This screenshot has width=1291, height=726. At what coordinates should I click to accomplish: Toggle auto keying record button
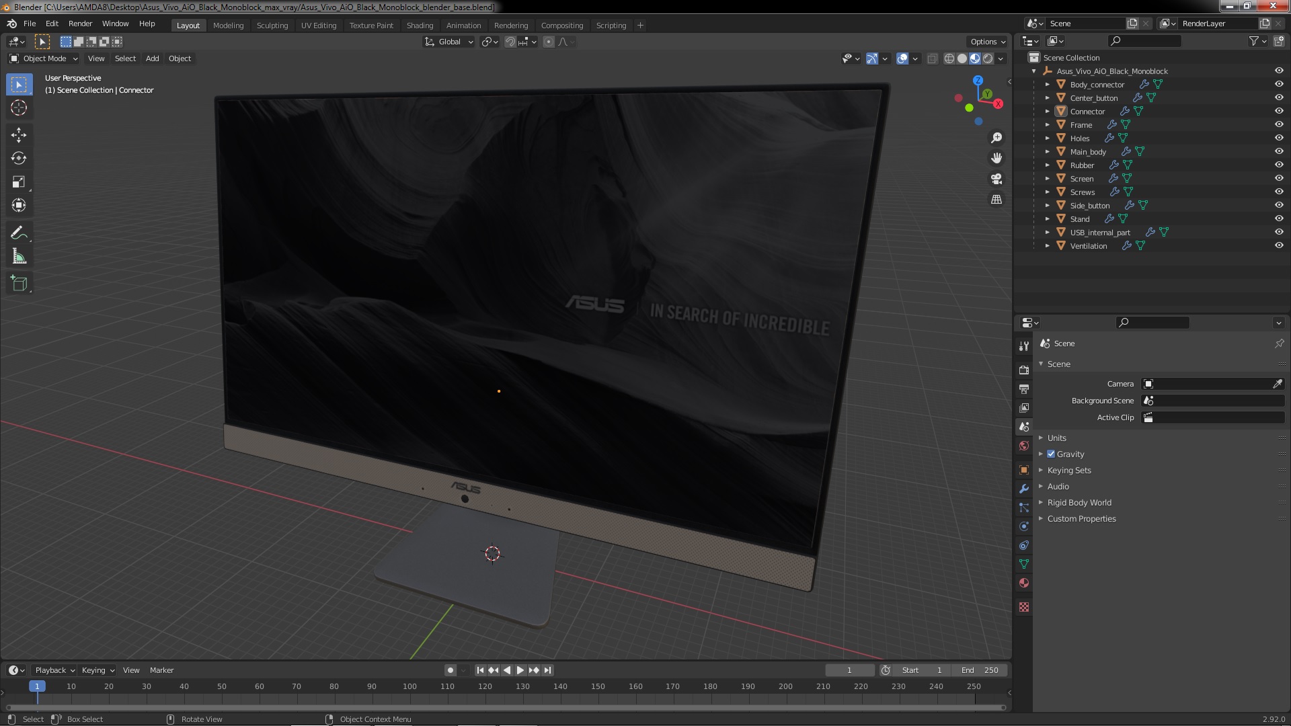(451, 670)
